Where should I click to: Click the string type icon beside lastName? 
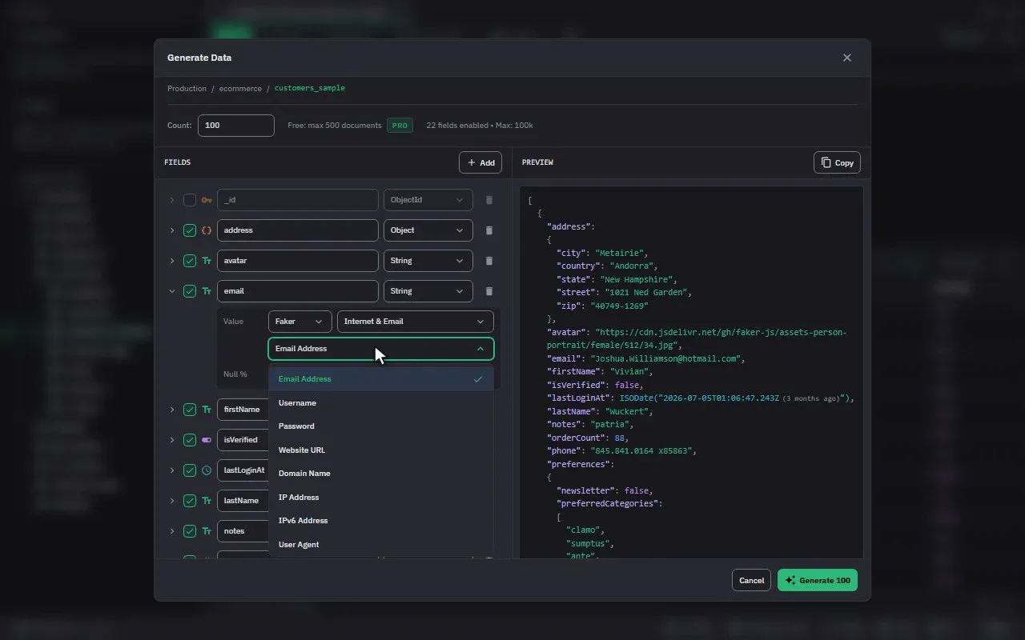[x=207, y=501]
